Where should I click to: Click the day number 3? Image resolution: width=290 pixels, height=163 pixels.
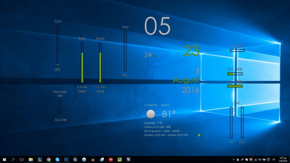click(x=197, y=71)
